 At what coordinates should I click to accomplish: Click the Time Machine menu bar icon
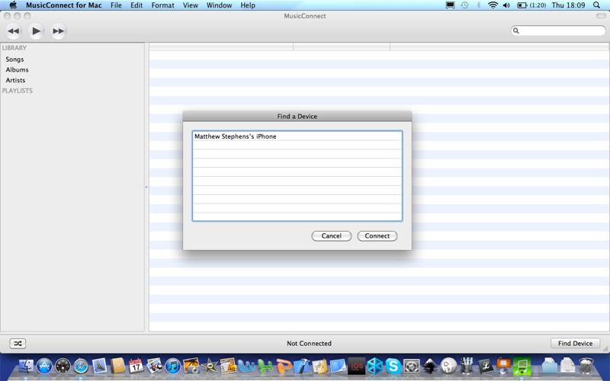pos(464,5)
